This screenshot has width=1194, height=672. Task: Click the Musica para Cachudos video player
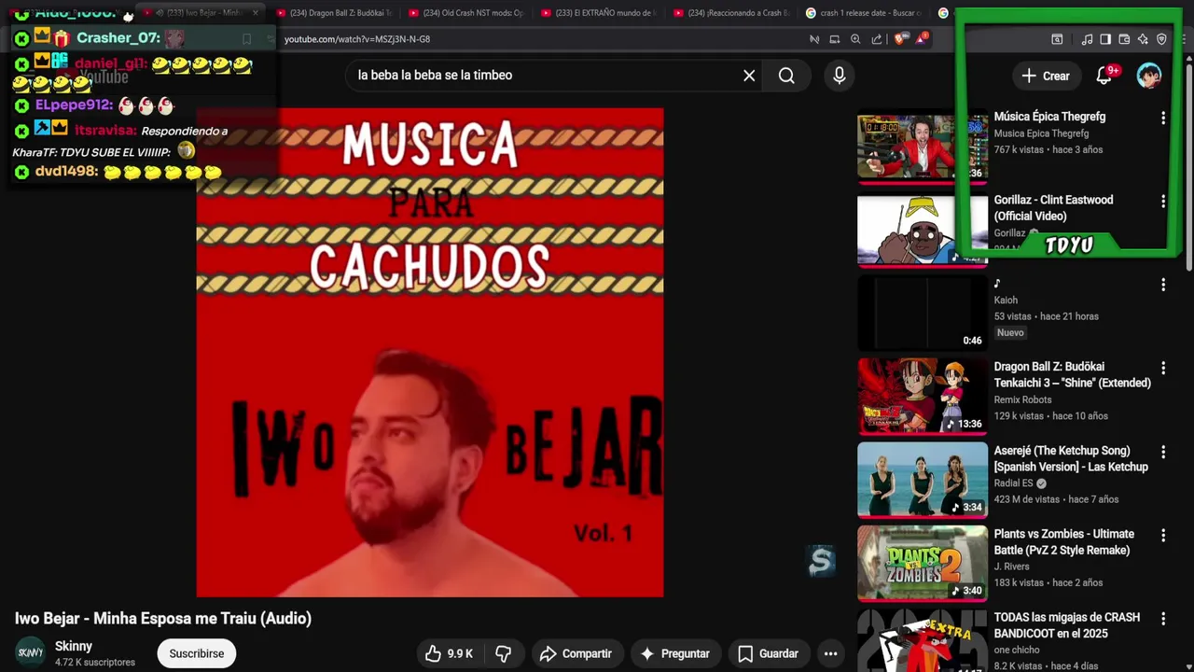430,353
